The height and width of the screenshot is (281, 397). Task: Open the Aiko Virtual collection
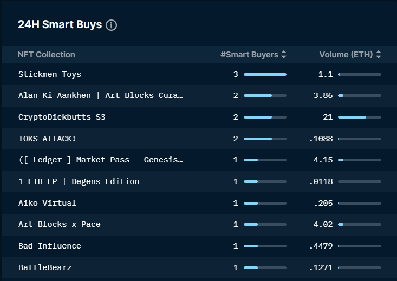[47, 203]
